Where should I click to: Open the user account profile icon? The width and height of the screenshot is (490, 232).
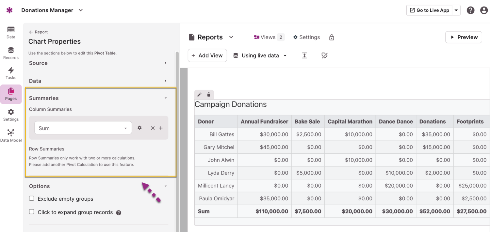coord(484,10)
